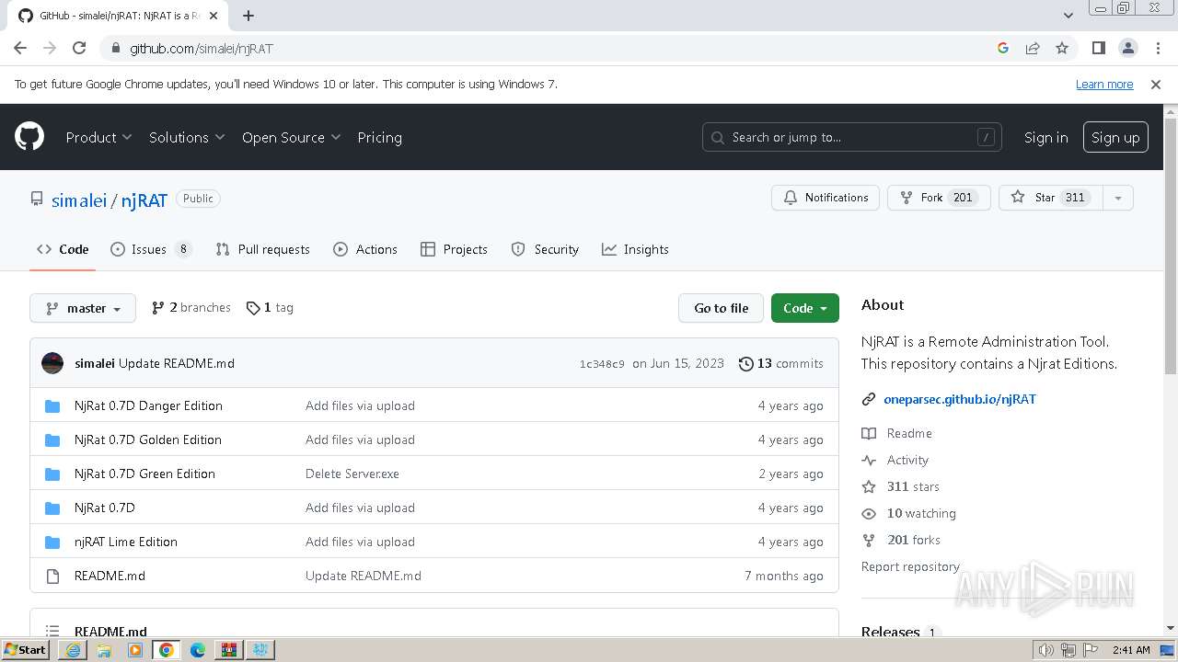
Task: Switch to the Insights tab
Action: coord(635,249)
